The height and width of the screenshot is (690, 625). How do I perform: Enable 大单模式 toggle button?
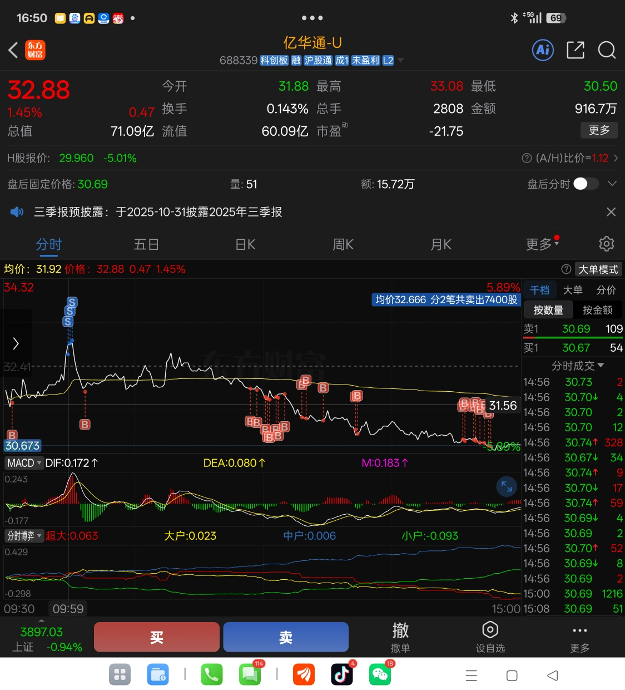[x=598, y=269]
